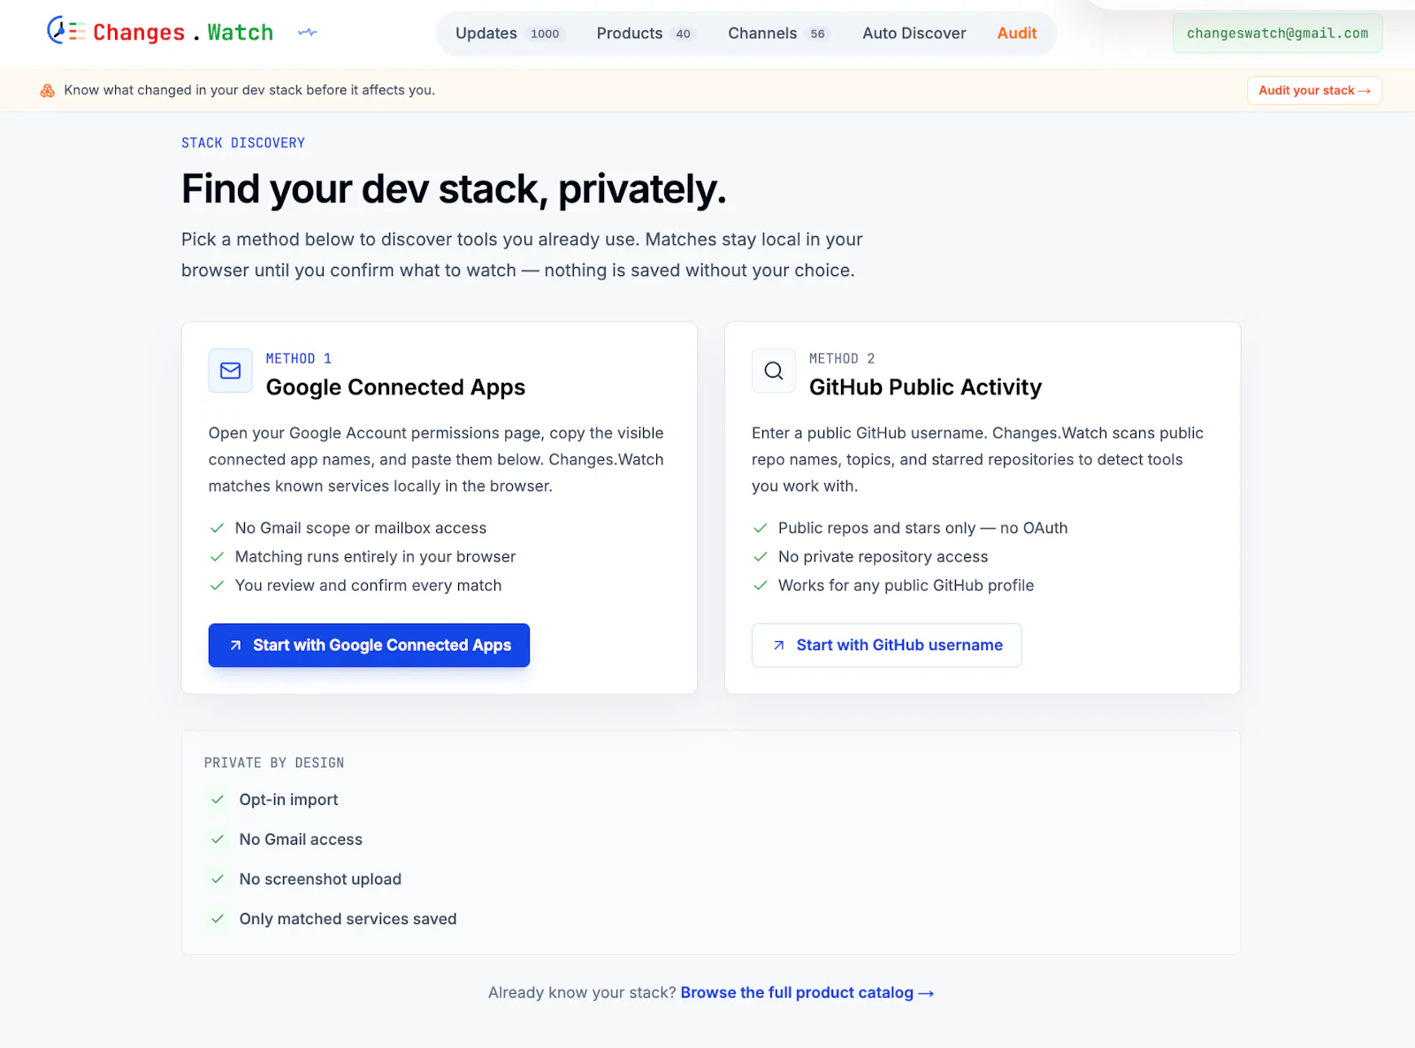The image size is (1415, 1048).
Task: Click the mail icon for Method 1
Action: 231,371
